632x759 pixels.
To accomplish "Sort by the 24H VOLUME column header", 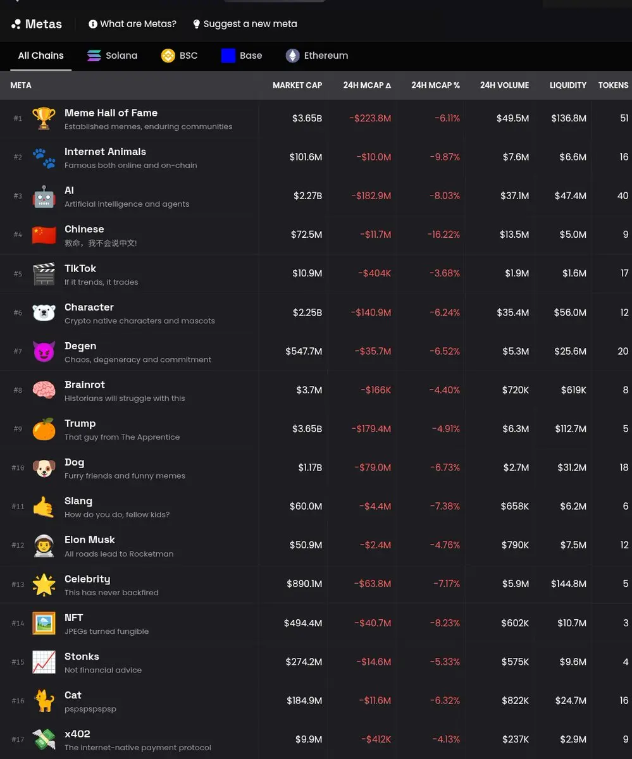I will tap(504, 85).
